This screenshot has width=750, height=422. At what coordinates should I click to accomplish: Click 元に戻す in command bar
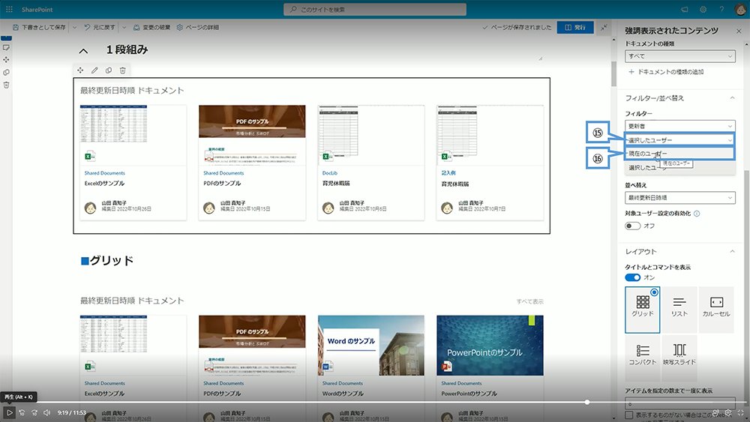100,28
